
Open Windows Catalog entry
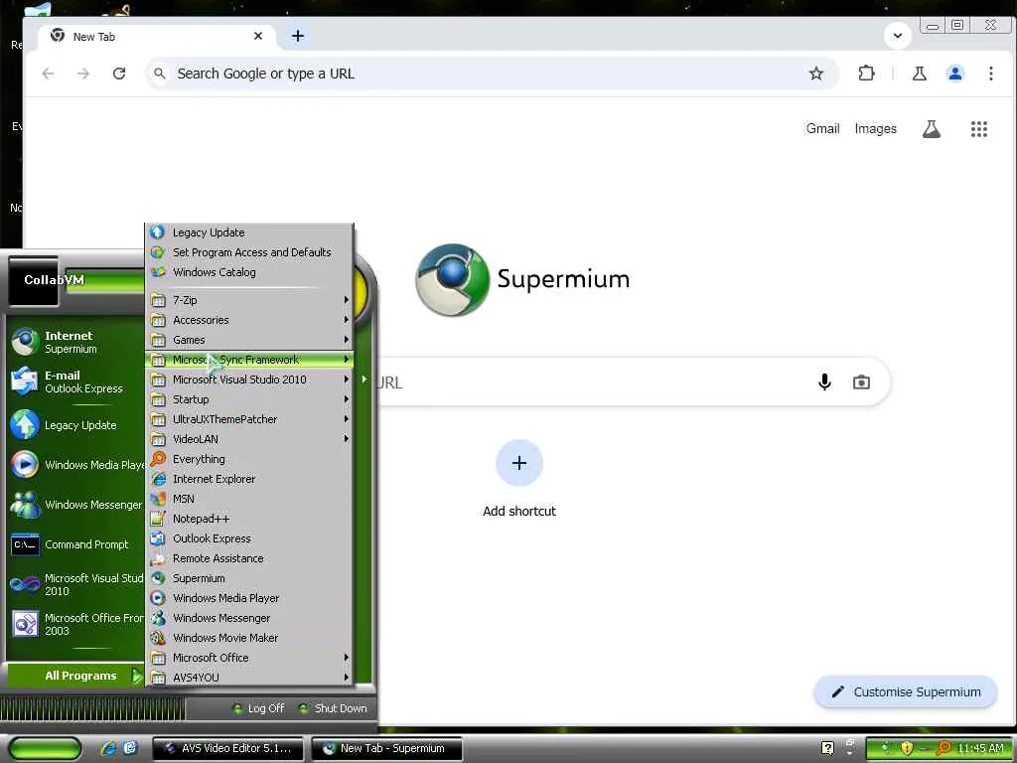pos(249,272)
